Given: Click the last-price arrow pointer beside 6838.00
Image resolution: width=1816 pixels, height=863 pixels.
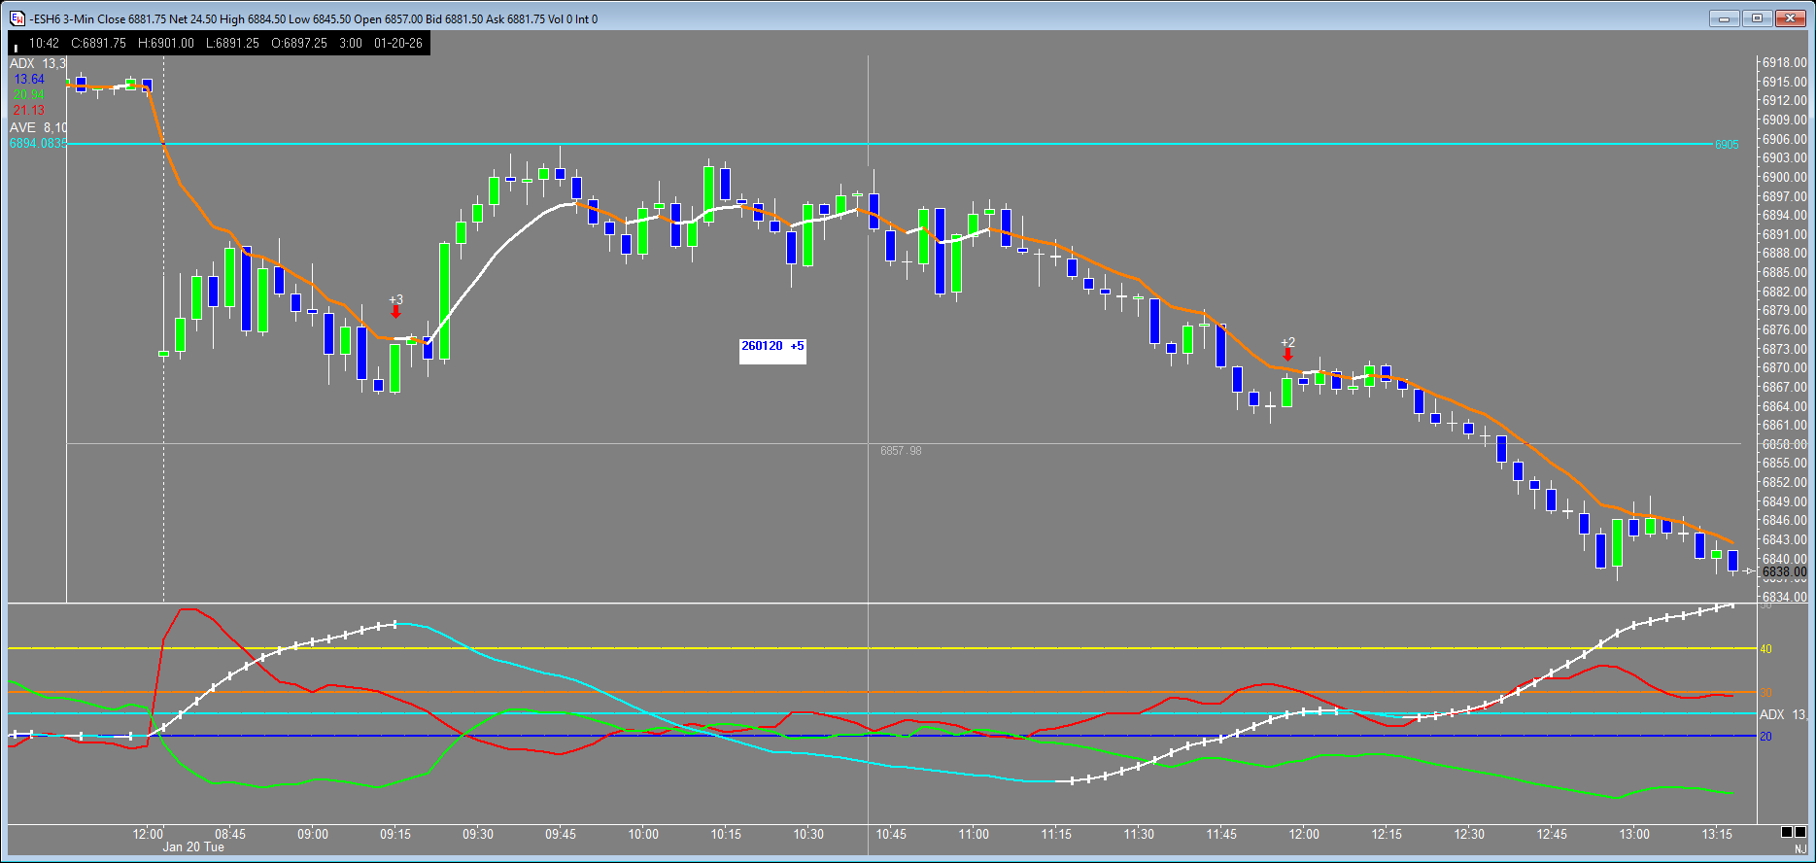Looking at the screenshot, I should pyautogui.click(x=1749, y=571).
